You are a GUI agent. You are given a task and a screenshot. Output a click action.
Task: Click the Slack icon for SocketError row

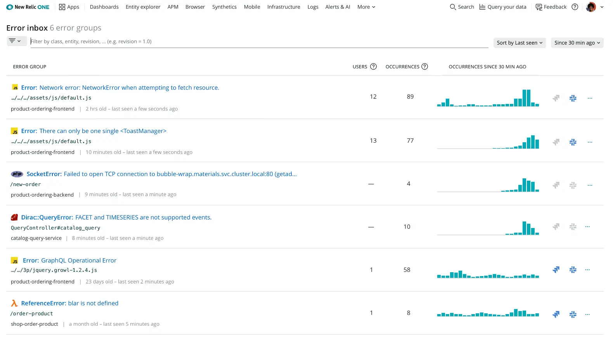click(x=573, y=185)
